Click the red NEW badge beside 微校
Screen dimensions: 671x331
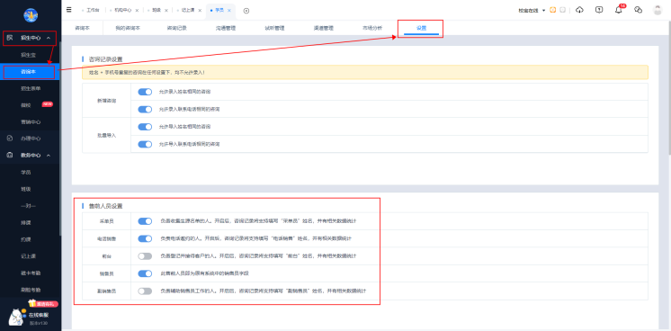click(48, 104)
